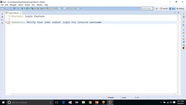The image size is (186, 105).
Task: Switch to the Java EE perspective
Action: [164, 8]
